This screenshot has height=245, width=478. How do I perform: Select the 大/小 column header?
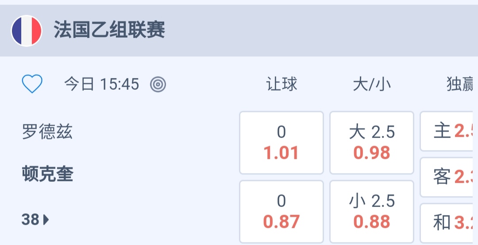click(372, 84)
